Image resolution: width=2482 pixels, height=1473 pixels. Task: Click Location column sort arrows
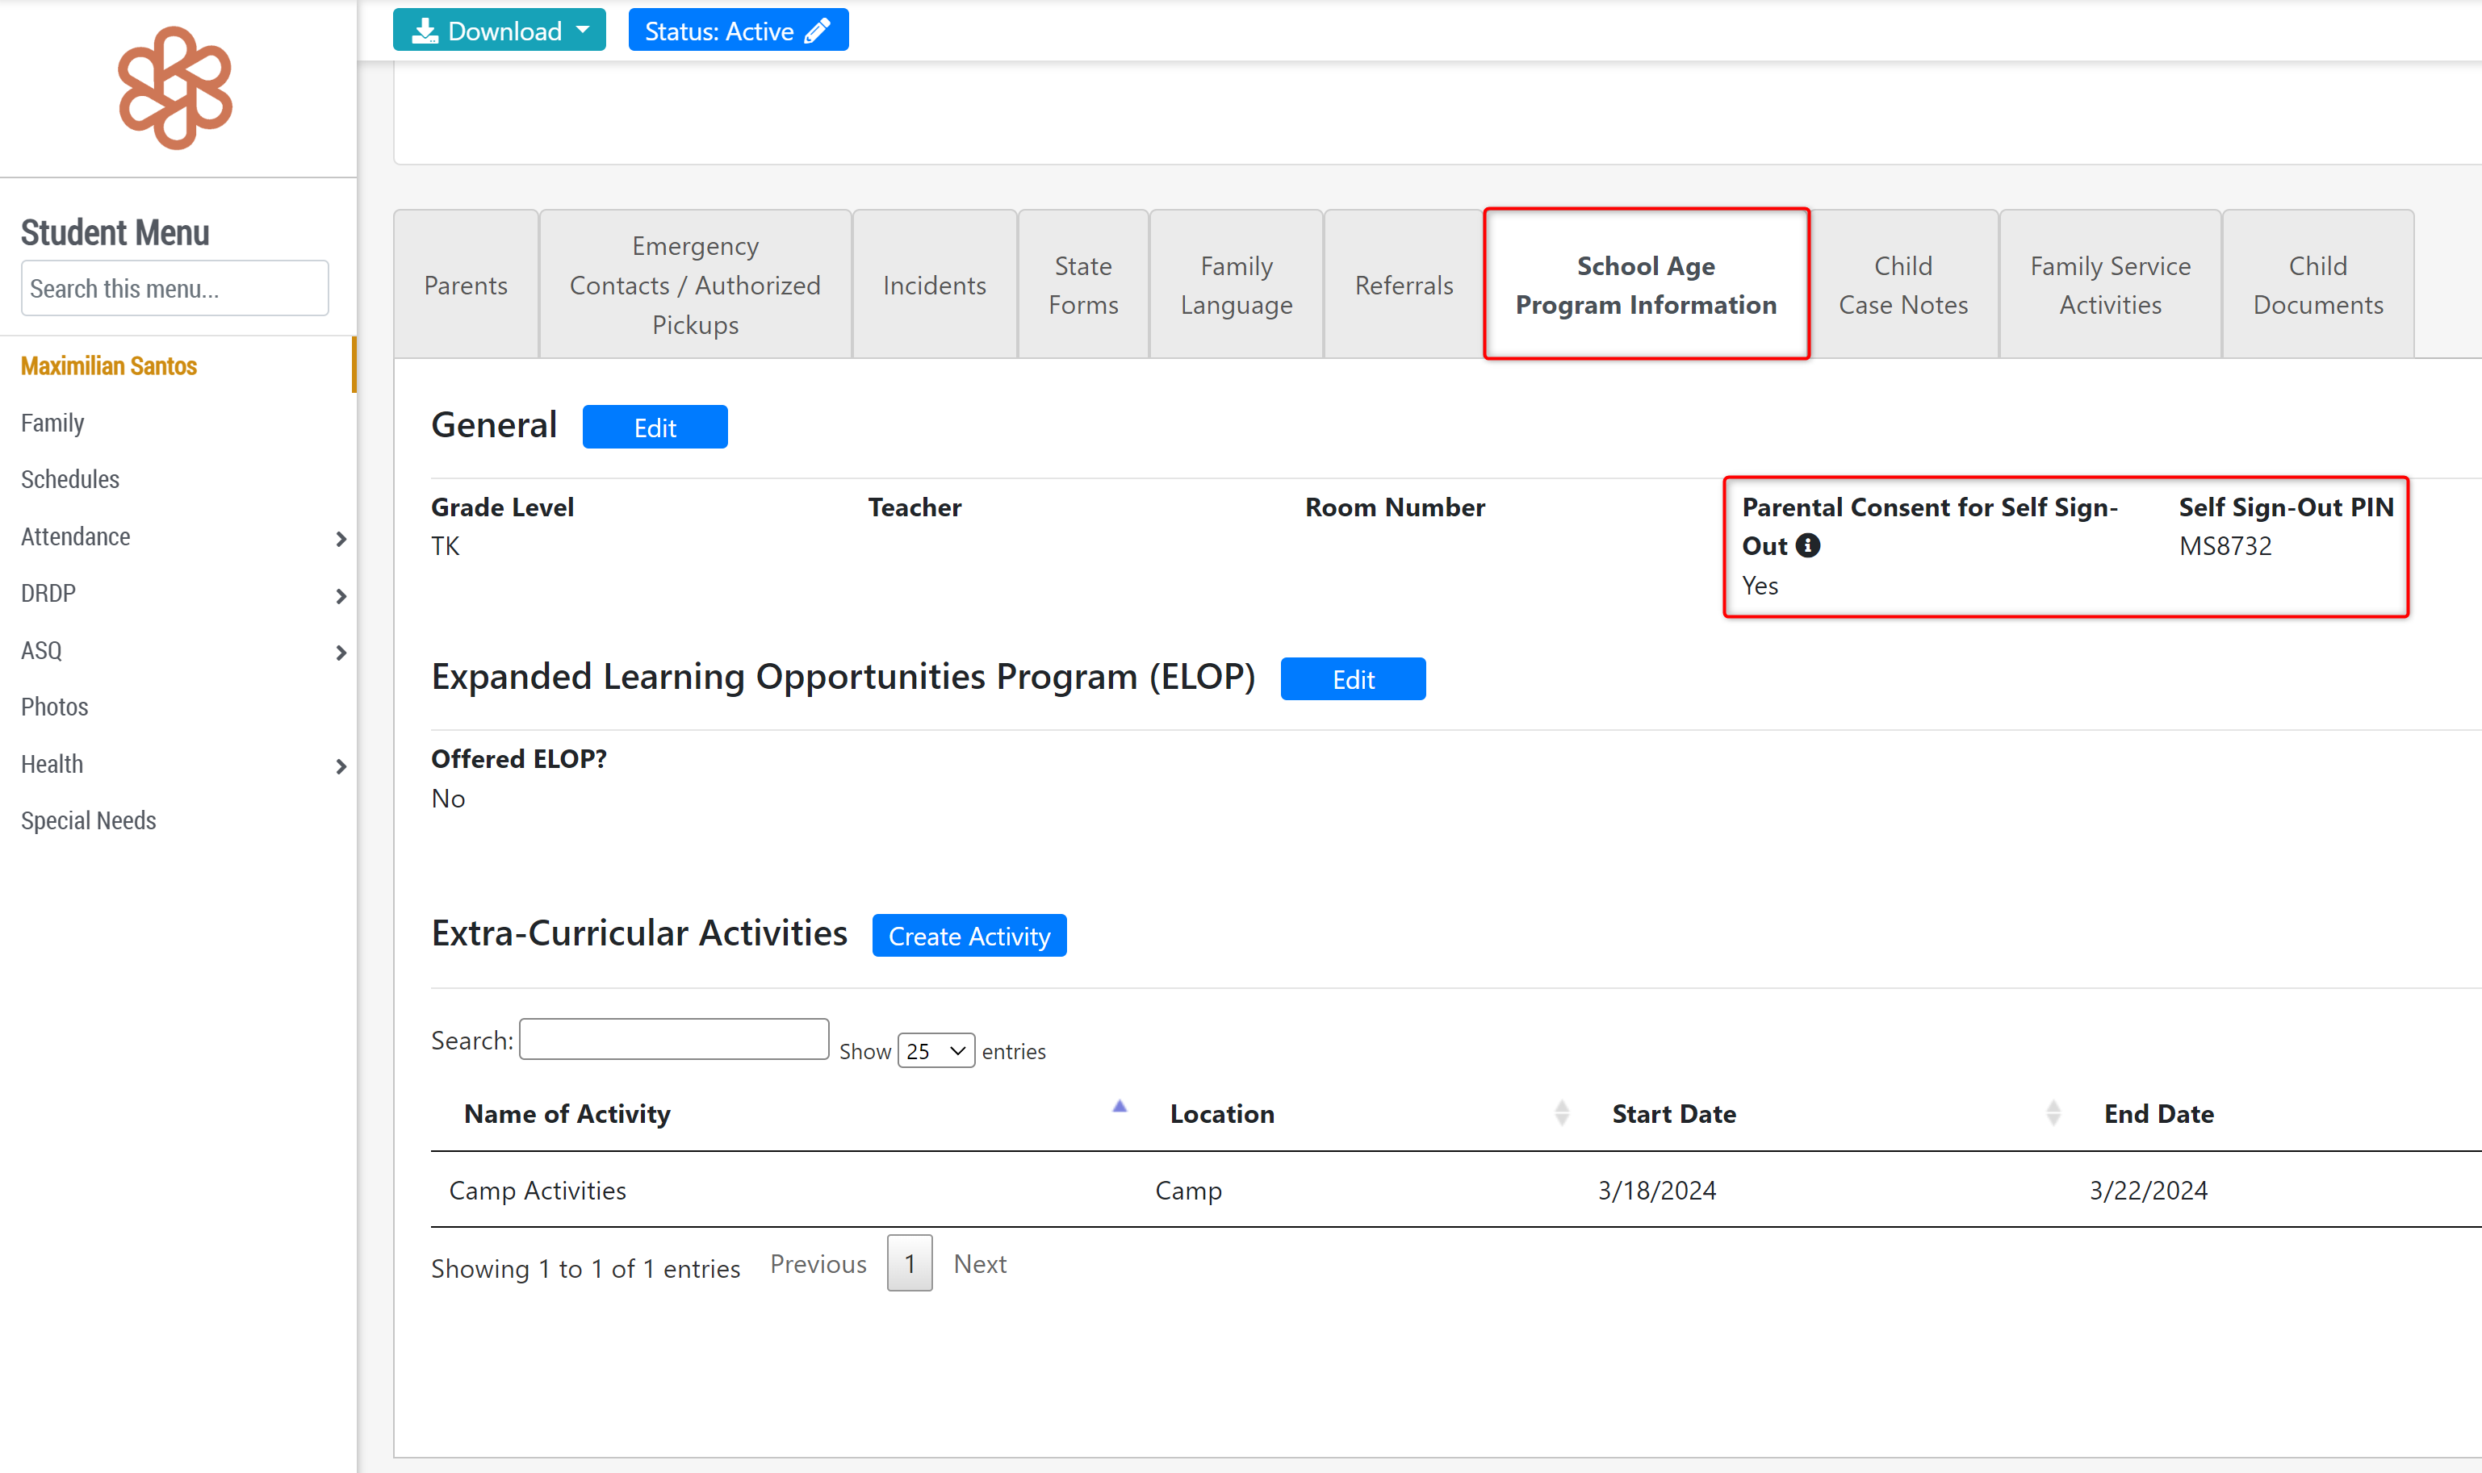(1561, 1112)
